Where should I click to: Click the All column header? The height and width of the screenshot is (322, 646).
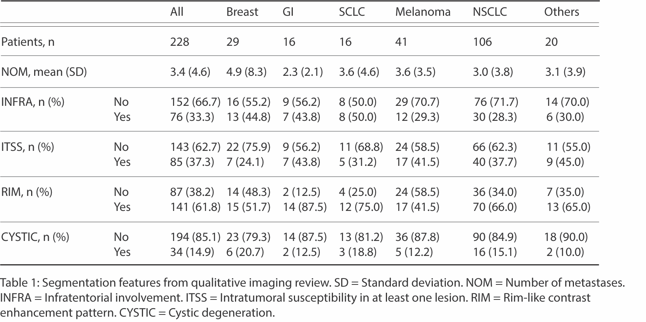click(177, 12)
